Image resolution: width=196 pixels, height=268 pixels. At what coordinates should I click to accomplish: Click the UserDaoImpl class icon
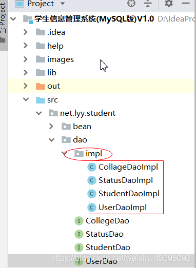[92, 208]
